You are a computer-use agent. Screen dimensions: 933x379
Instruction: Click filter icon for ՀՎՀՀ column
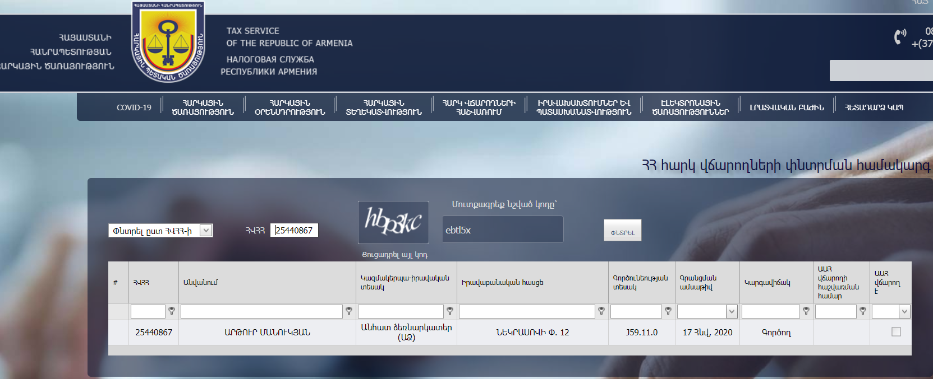[172, 311]
